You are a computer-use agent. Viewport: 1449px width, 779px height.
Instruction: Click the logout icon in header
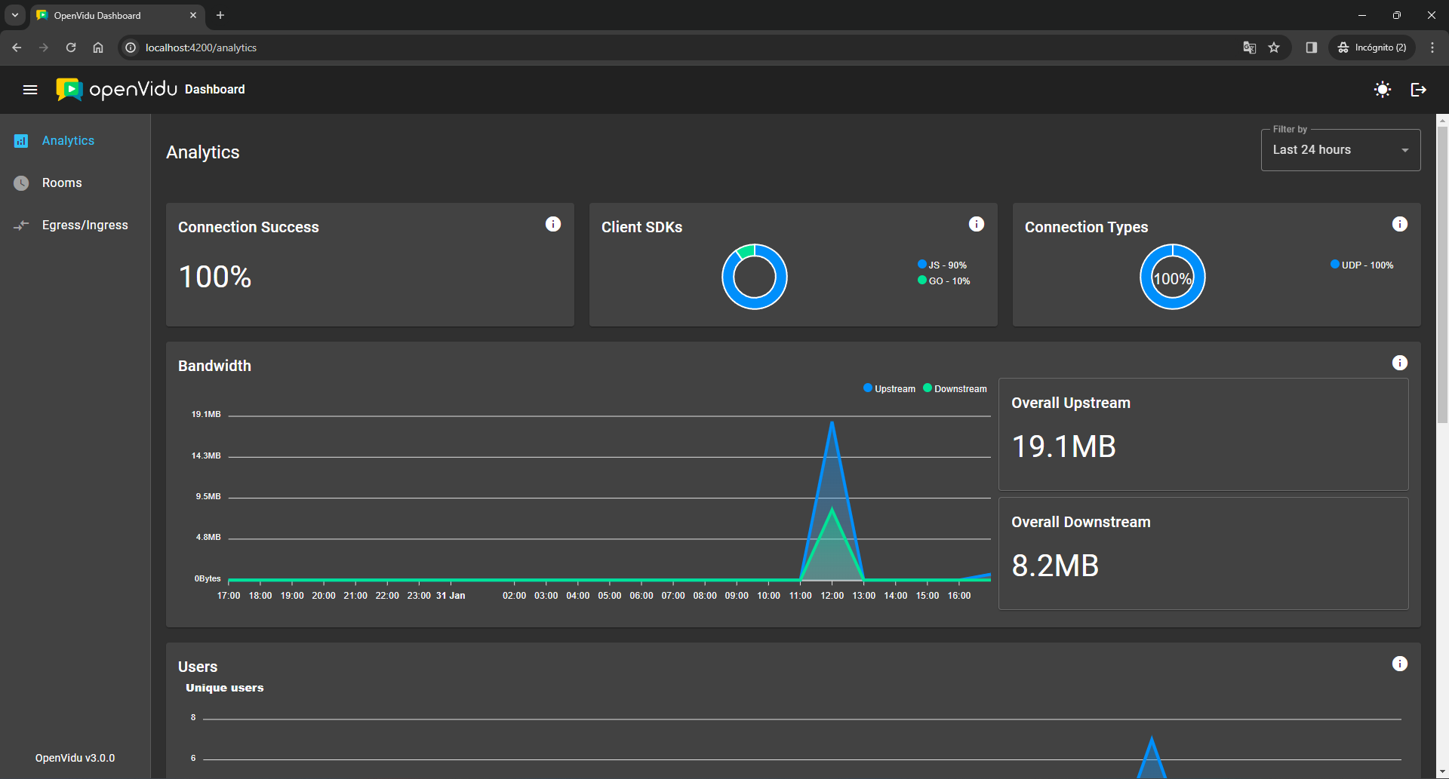1418,90
